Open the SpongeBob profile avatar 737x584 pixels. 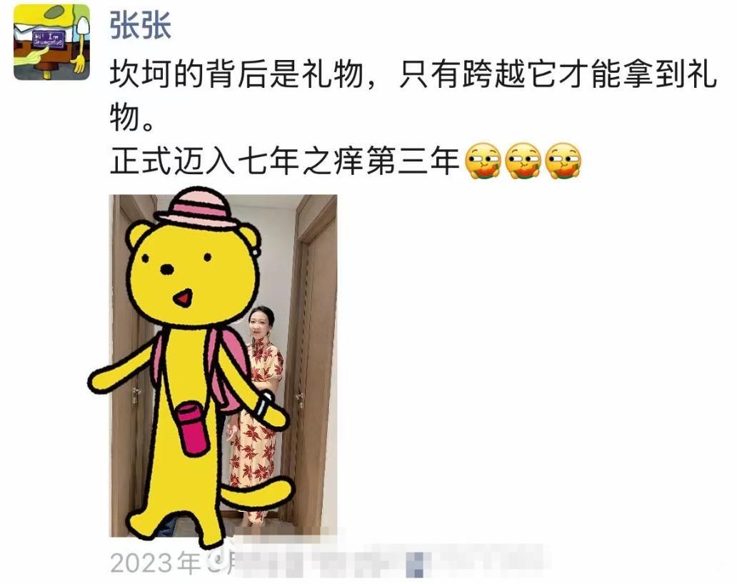pyautogui.click(x=51, y=42)
